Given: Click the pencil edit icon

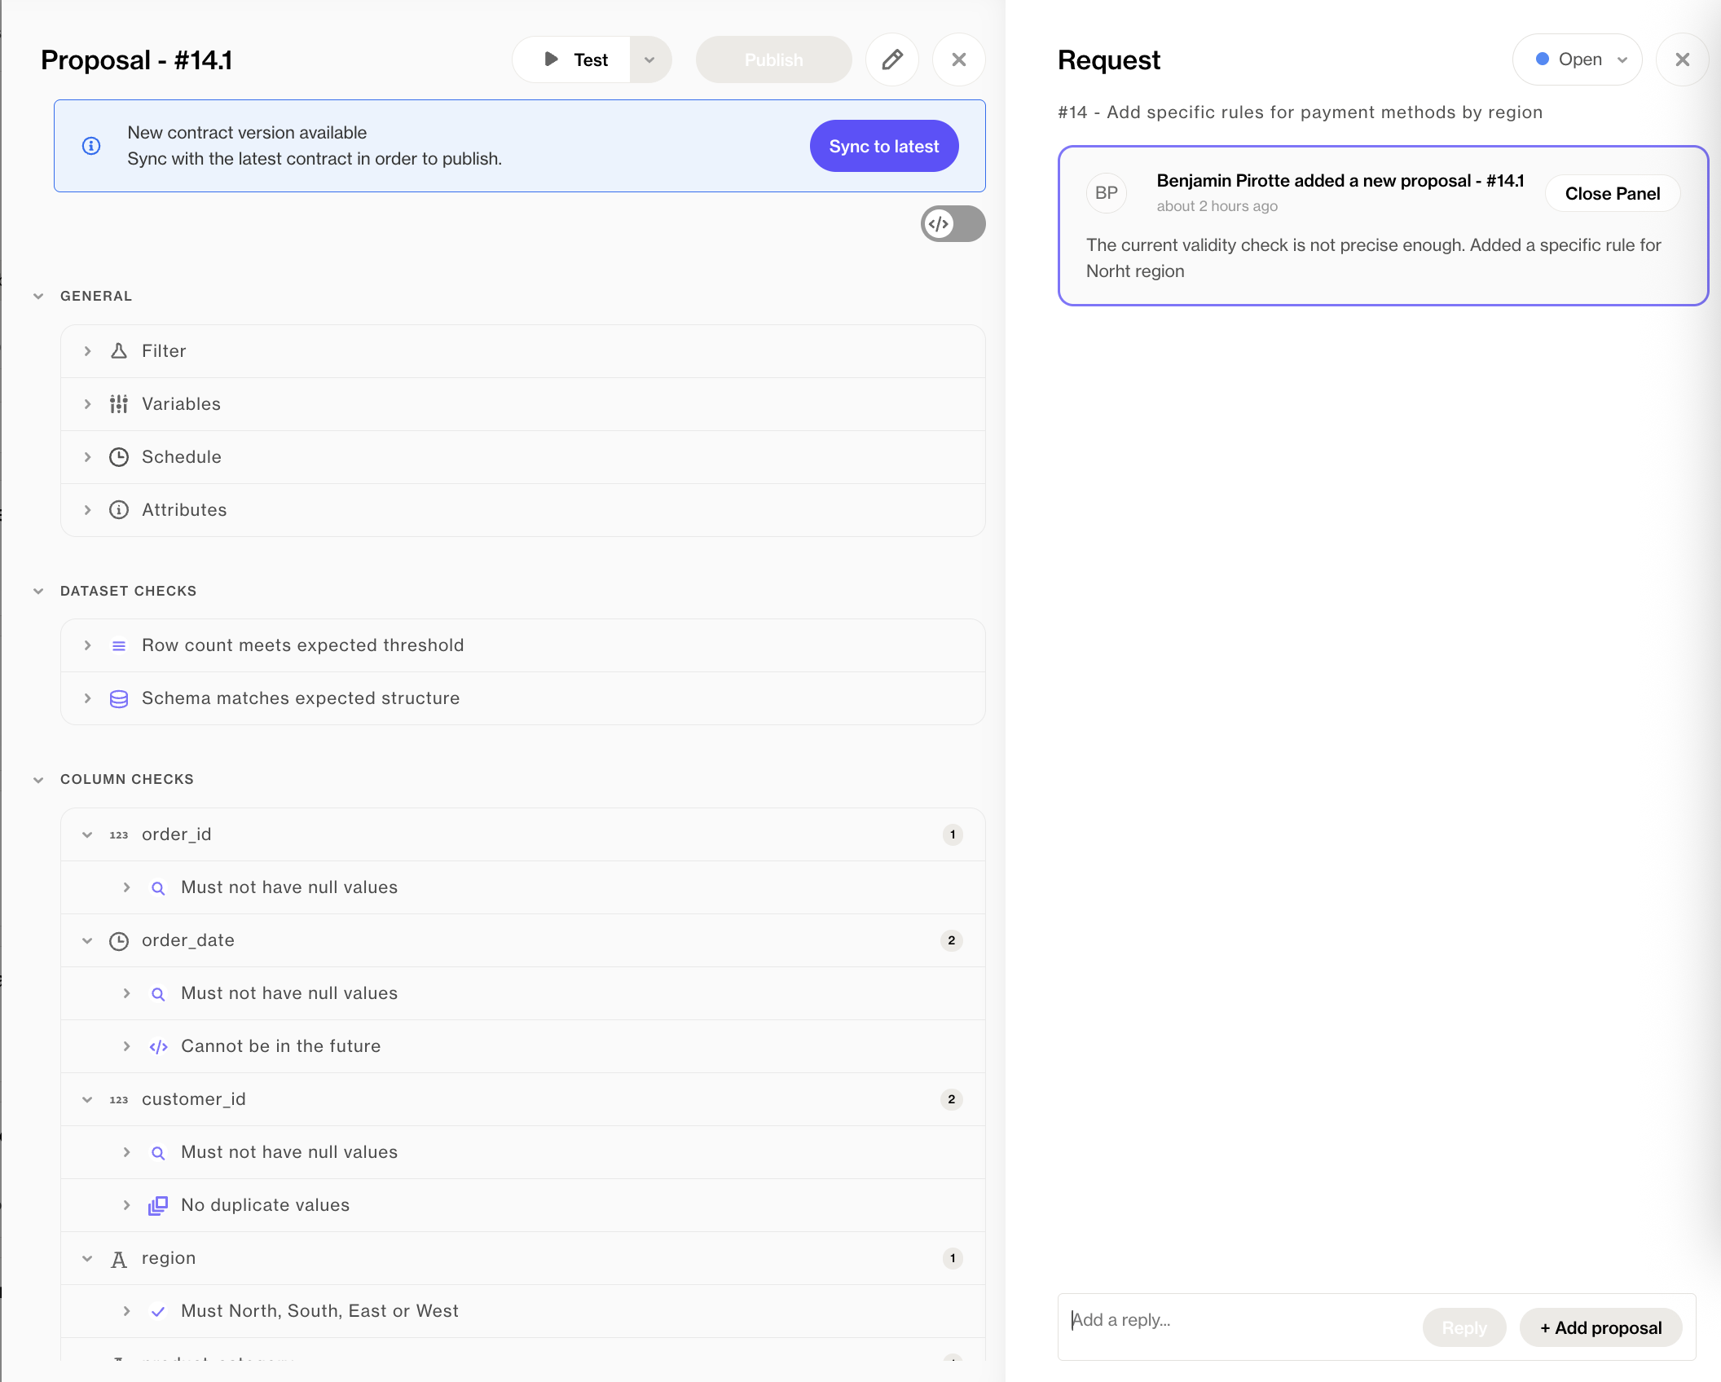Looking at the screenshot, I should pos(892,59).
